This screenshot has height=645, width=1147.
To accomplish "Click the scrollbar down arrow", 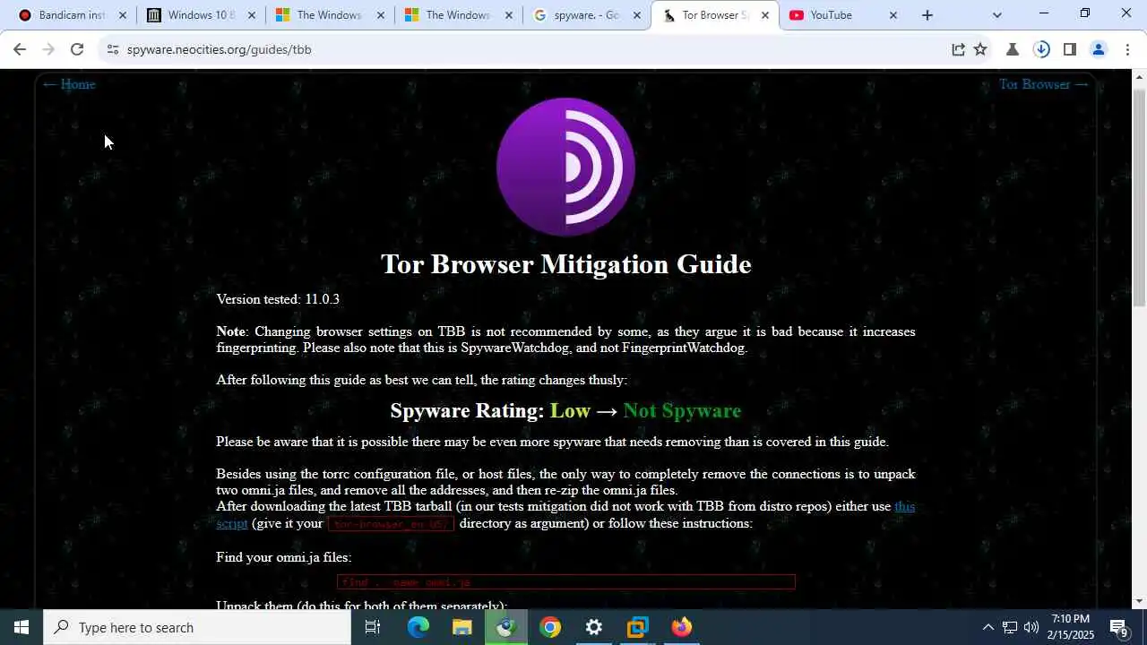I will click(1139, 601).
